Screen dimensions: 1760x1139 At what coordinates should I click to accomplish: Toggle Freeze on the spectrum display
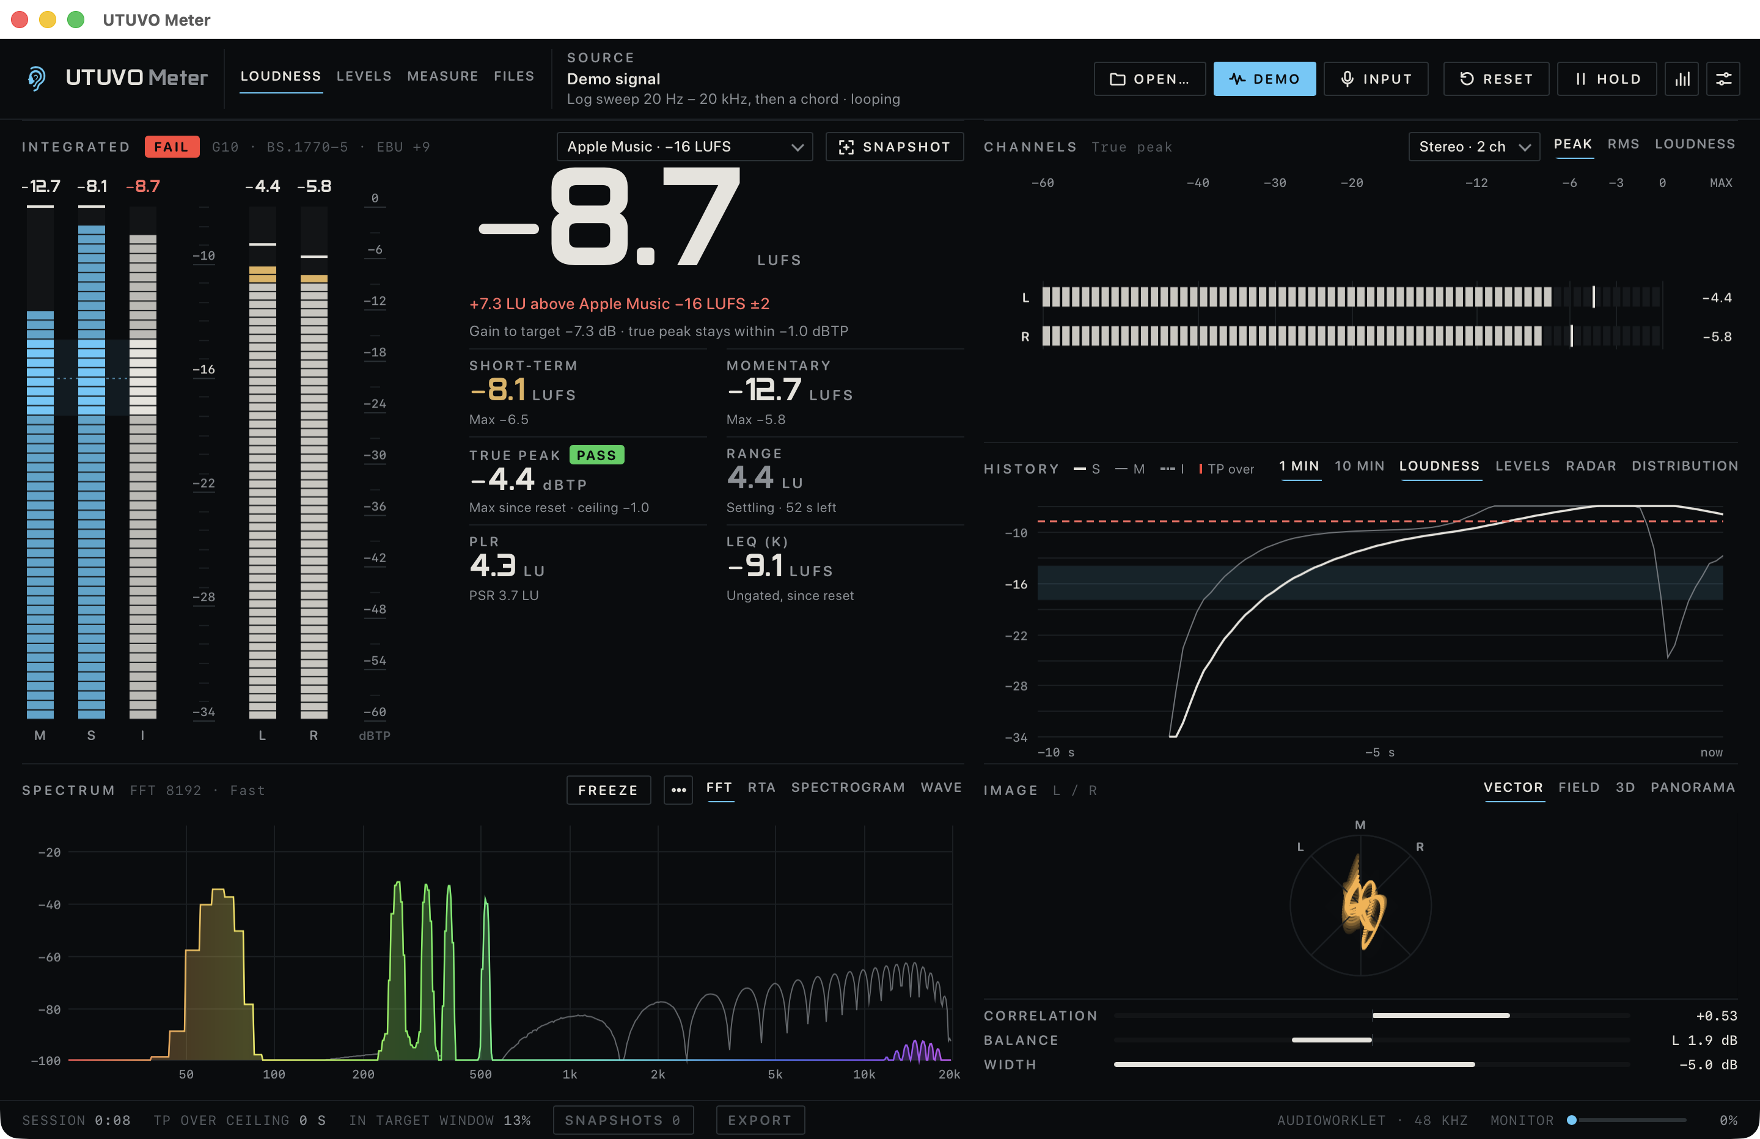[x=608, y=790]
